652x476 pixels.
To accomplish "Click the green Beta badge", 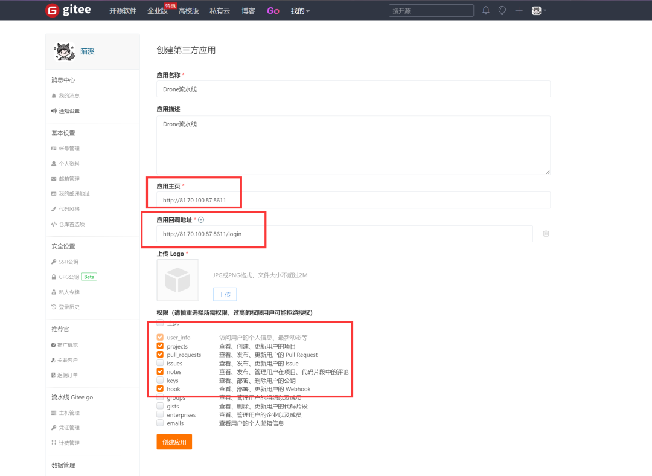I will [89, 277].
